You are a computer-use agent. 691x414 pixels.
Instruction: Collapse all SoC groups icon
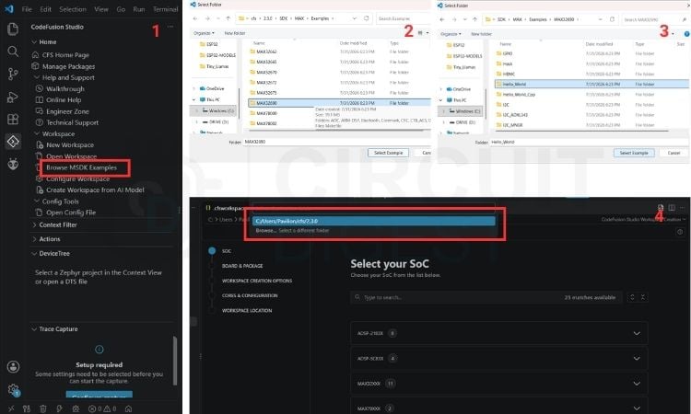[643, 297]
